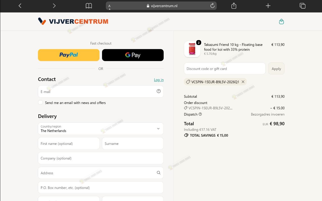The height and width of the screenshot is (201, 322).
Task: Open the Country/region dropdown
Action: (x=101, y=129)
